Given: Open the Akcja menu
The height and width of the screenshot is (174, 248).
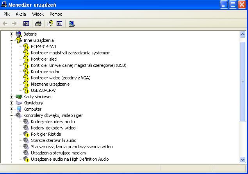Looking at the screenshot, I should click(x=21, y=14).
